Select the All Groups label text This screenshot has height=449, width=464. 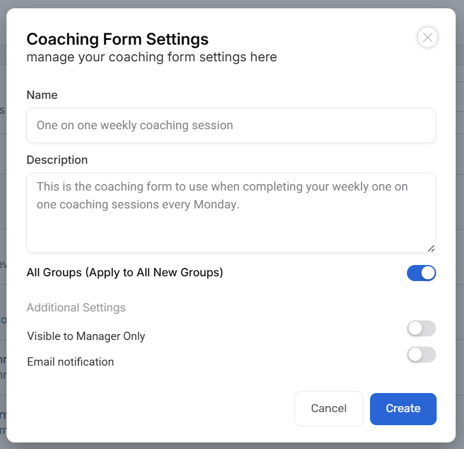pos(125,273)
